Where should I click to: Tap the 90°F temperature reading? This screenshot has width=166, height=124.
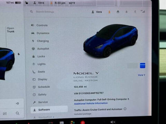[x=72, y=3]
